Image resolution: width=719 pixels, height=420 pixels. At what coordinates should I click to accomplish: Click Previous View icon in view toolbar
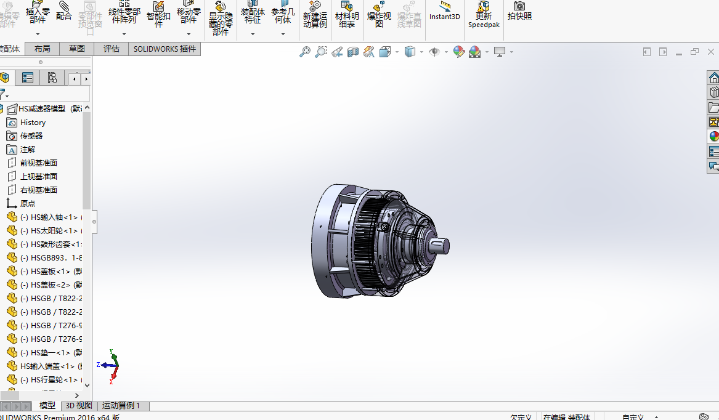[337, 51]
